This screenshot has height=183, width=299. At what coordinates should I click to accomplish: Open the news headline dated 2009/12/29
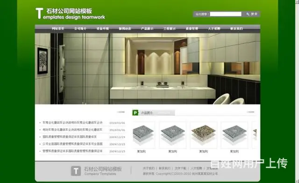pyautogui.click(x=70, y=137)
